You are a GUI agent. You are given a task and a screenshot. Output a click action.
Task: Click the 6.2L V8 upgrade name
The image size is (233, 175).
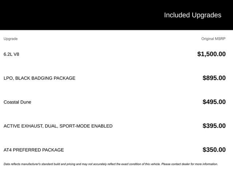pyautogui.click(x=11, y=54)
